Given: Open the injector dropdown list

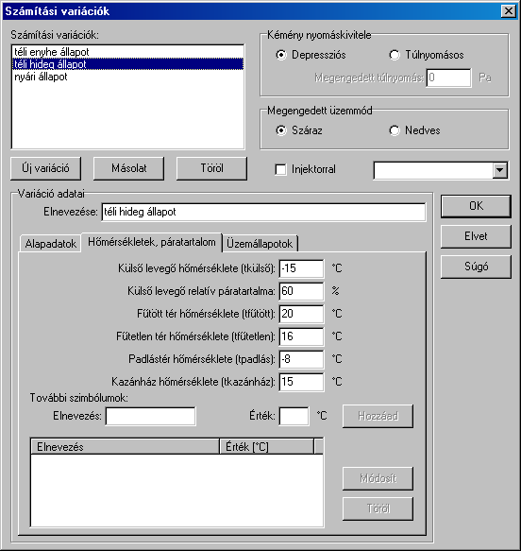Looking at the screenshot, I should click(500, 170).
